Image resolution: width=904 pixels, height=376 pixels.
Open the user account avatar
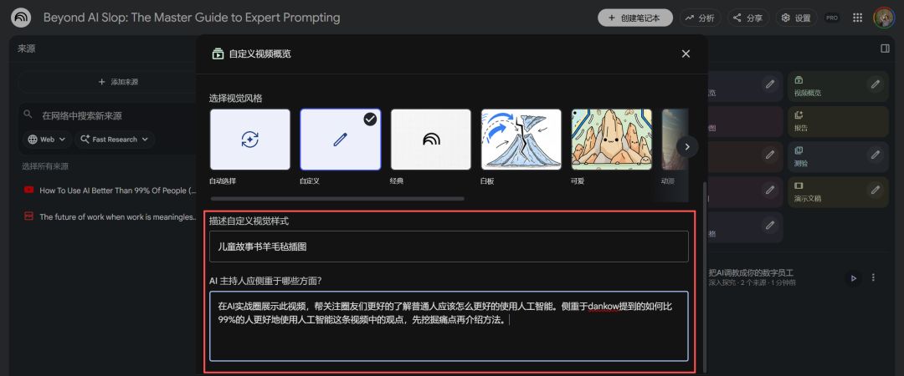coord(884,18)
